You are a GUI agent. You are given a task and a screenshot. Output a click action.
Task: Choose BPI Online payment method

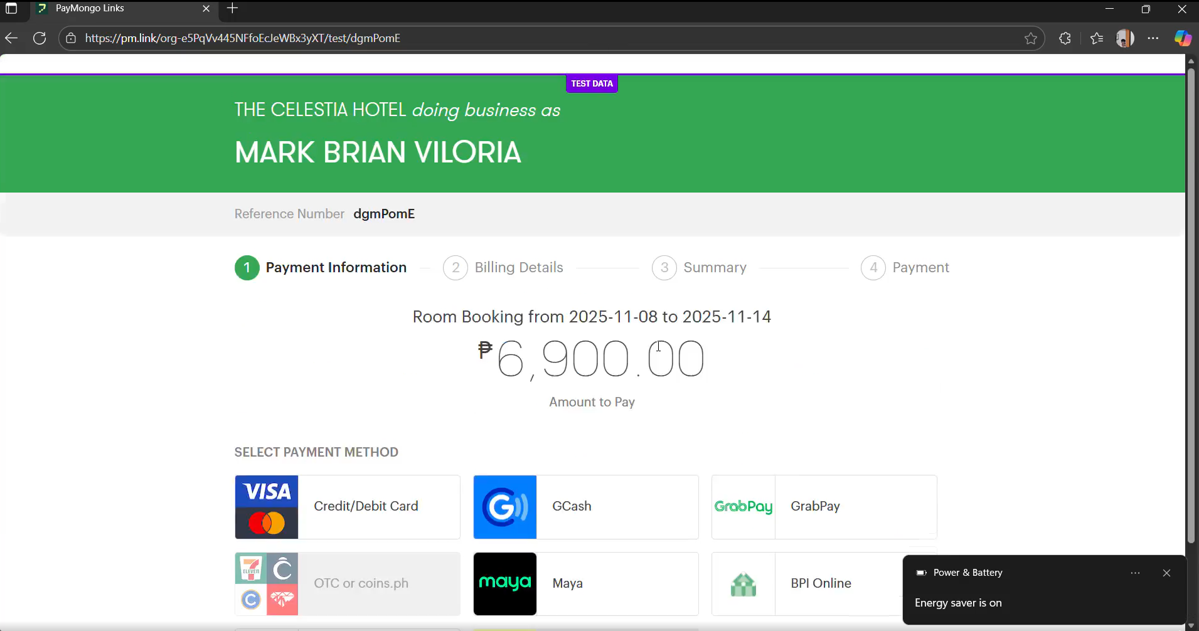[x=807, y=584]
